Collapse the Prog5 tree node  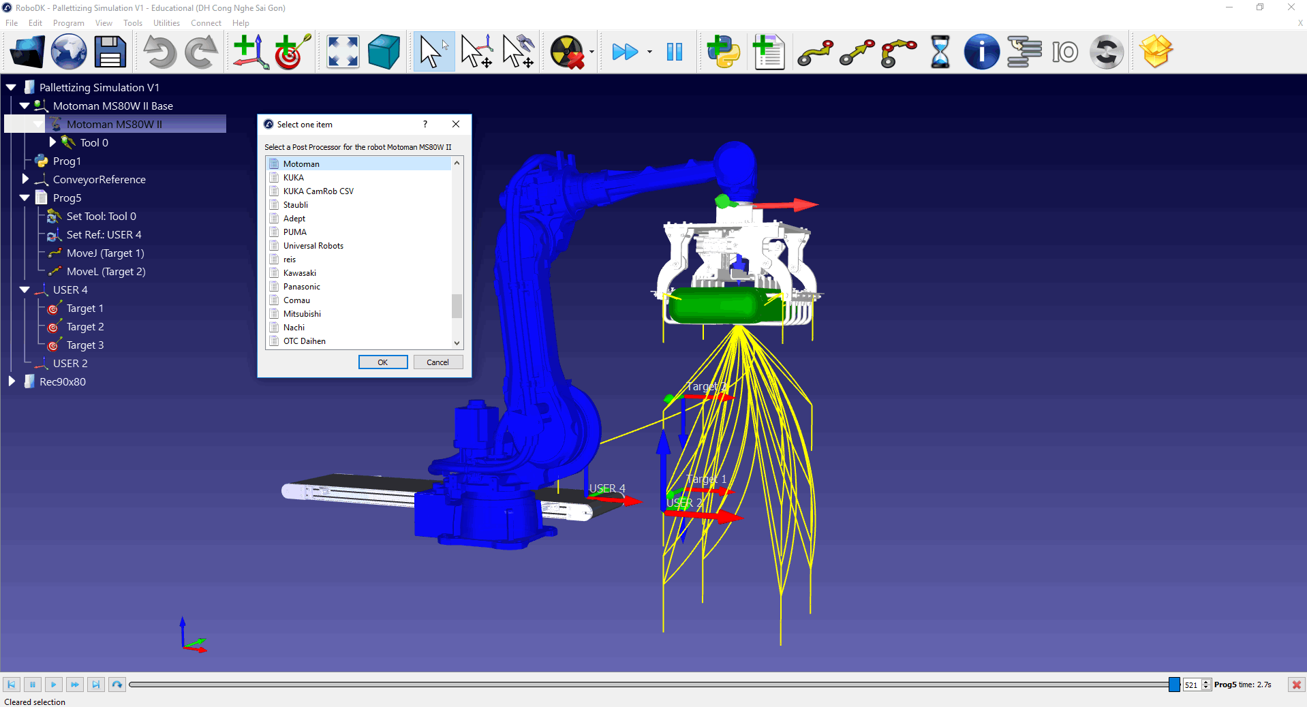[x=25, y=198]
